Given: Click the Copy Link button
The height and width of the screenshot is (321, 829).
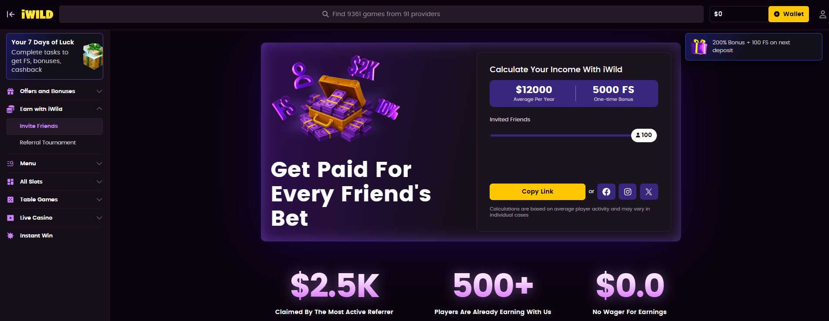Looking at the screenshot, I should point(537,192).
